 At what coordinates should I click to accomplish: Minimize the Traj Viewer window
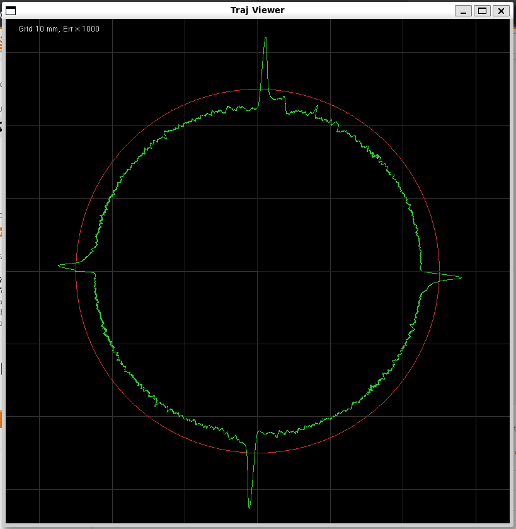tap(463, 11)
